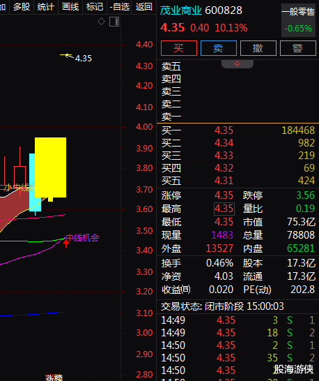Viewport: 319px width, 381px height.
Task: Click the 中线机会 signal label
Action: coord(82,238)
